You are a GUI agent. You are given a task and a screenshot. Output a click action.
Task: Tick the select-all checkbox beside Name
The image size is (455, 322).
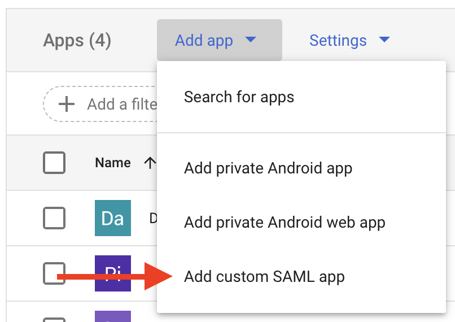point(54,163)
